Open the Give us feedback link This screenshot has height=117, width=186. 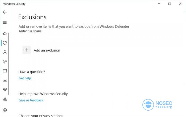[31, 100]
